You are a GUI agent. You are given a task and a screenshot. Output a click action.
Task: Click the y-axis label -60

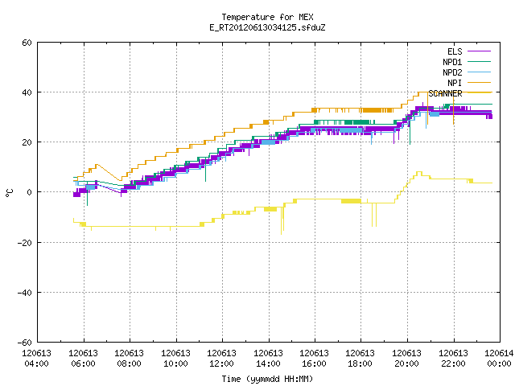click(x=25, y=343)
